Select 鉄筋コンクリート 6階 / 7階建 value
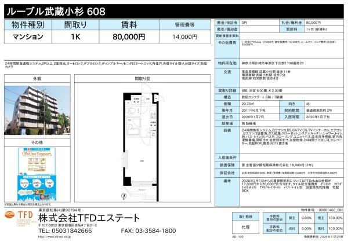This screenshot has height=245, width=348. (262, 97)
